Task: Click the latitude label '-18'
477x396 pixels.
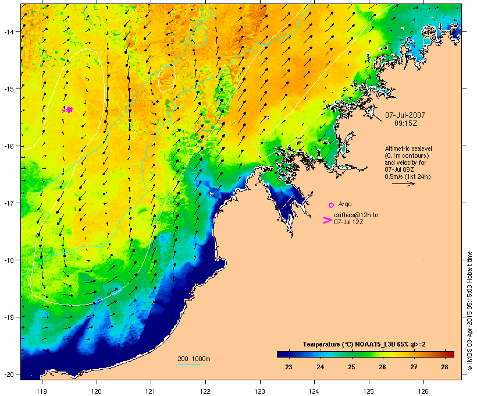Action: 9,260
